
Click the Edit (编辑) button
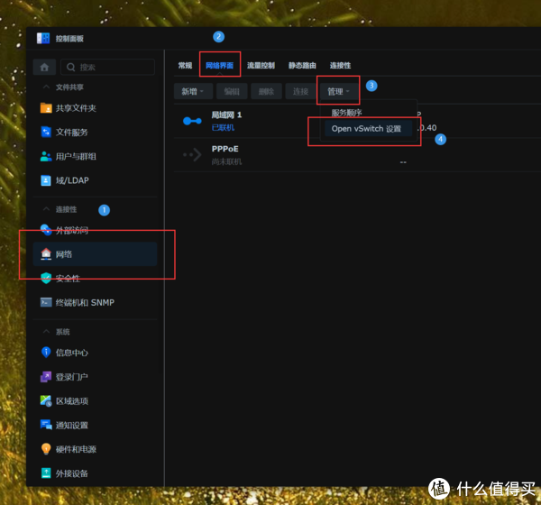pos(232,91)
